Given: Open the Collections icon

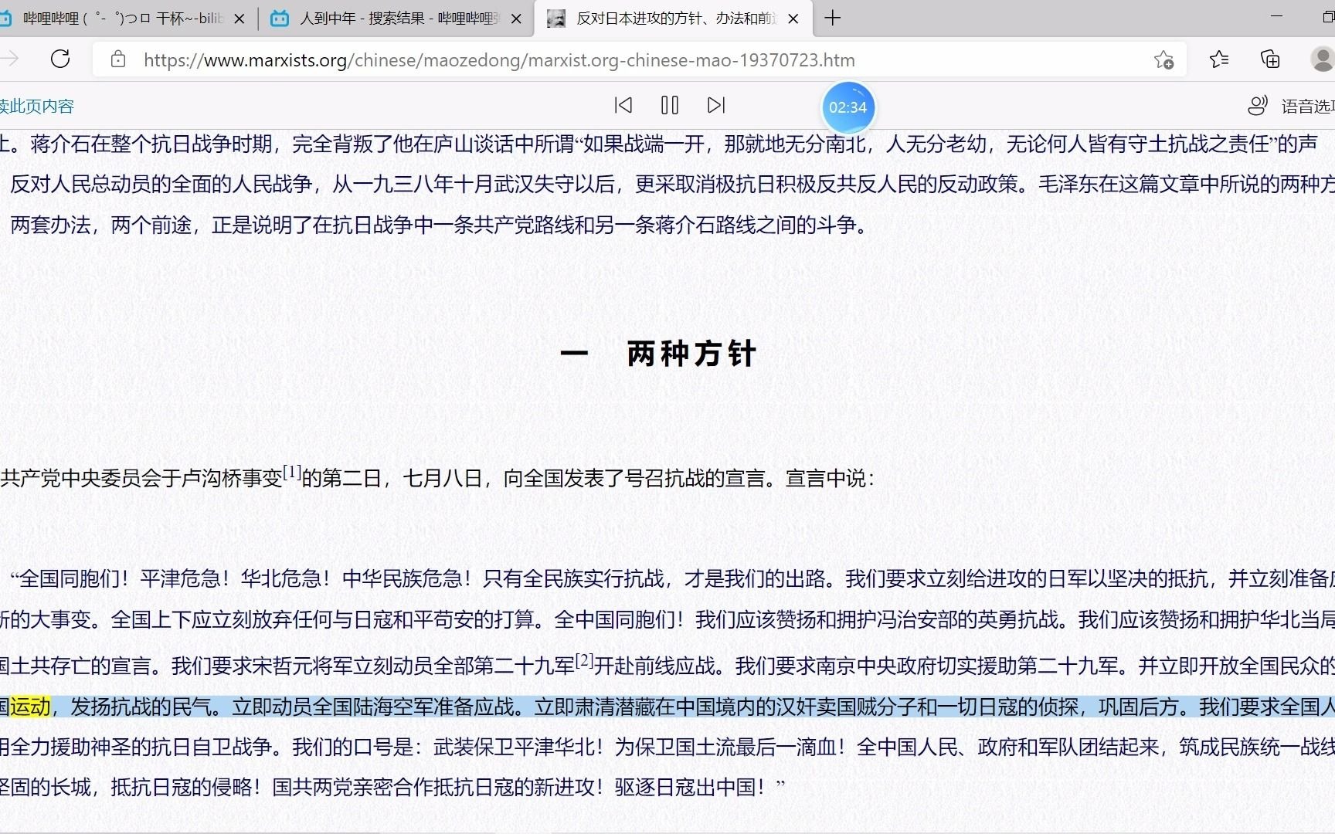Looking at the screenshot, I should [x=1270, y=59].
